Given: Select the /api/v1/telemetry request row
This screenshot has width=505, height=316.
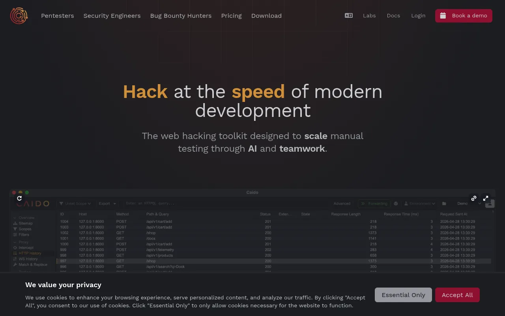Looking at the screenshot, I should coord(274,250).
